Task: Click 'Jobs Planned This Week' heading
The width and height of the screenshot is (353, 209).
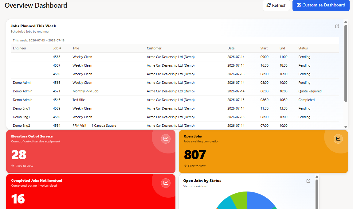Action: 33,26
